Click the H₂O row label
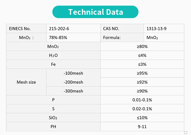 coord(53,55)
